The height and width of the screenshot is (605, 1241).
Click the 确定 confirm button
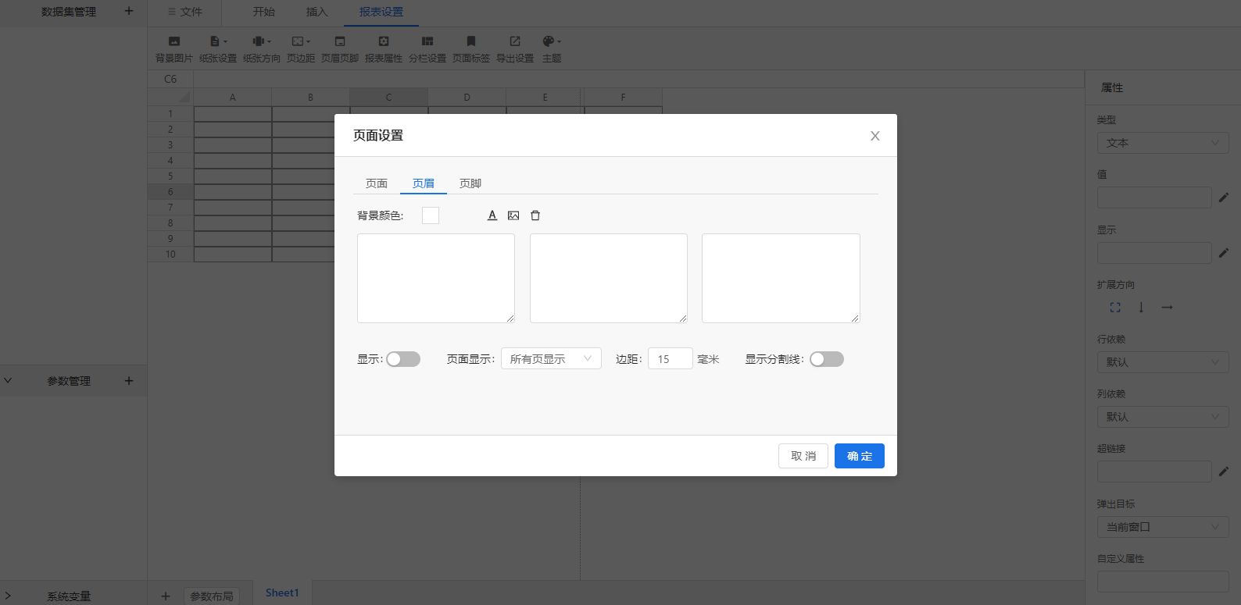coord(860,456)
